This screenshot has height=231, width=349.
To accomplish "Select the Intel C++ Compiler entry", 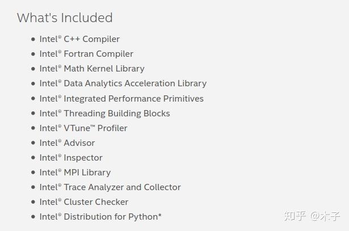I will (x=79, y=39).
